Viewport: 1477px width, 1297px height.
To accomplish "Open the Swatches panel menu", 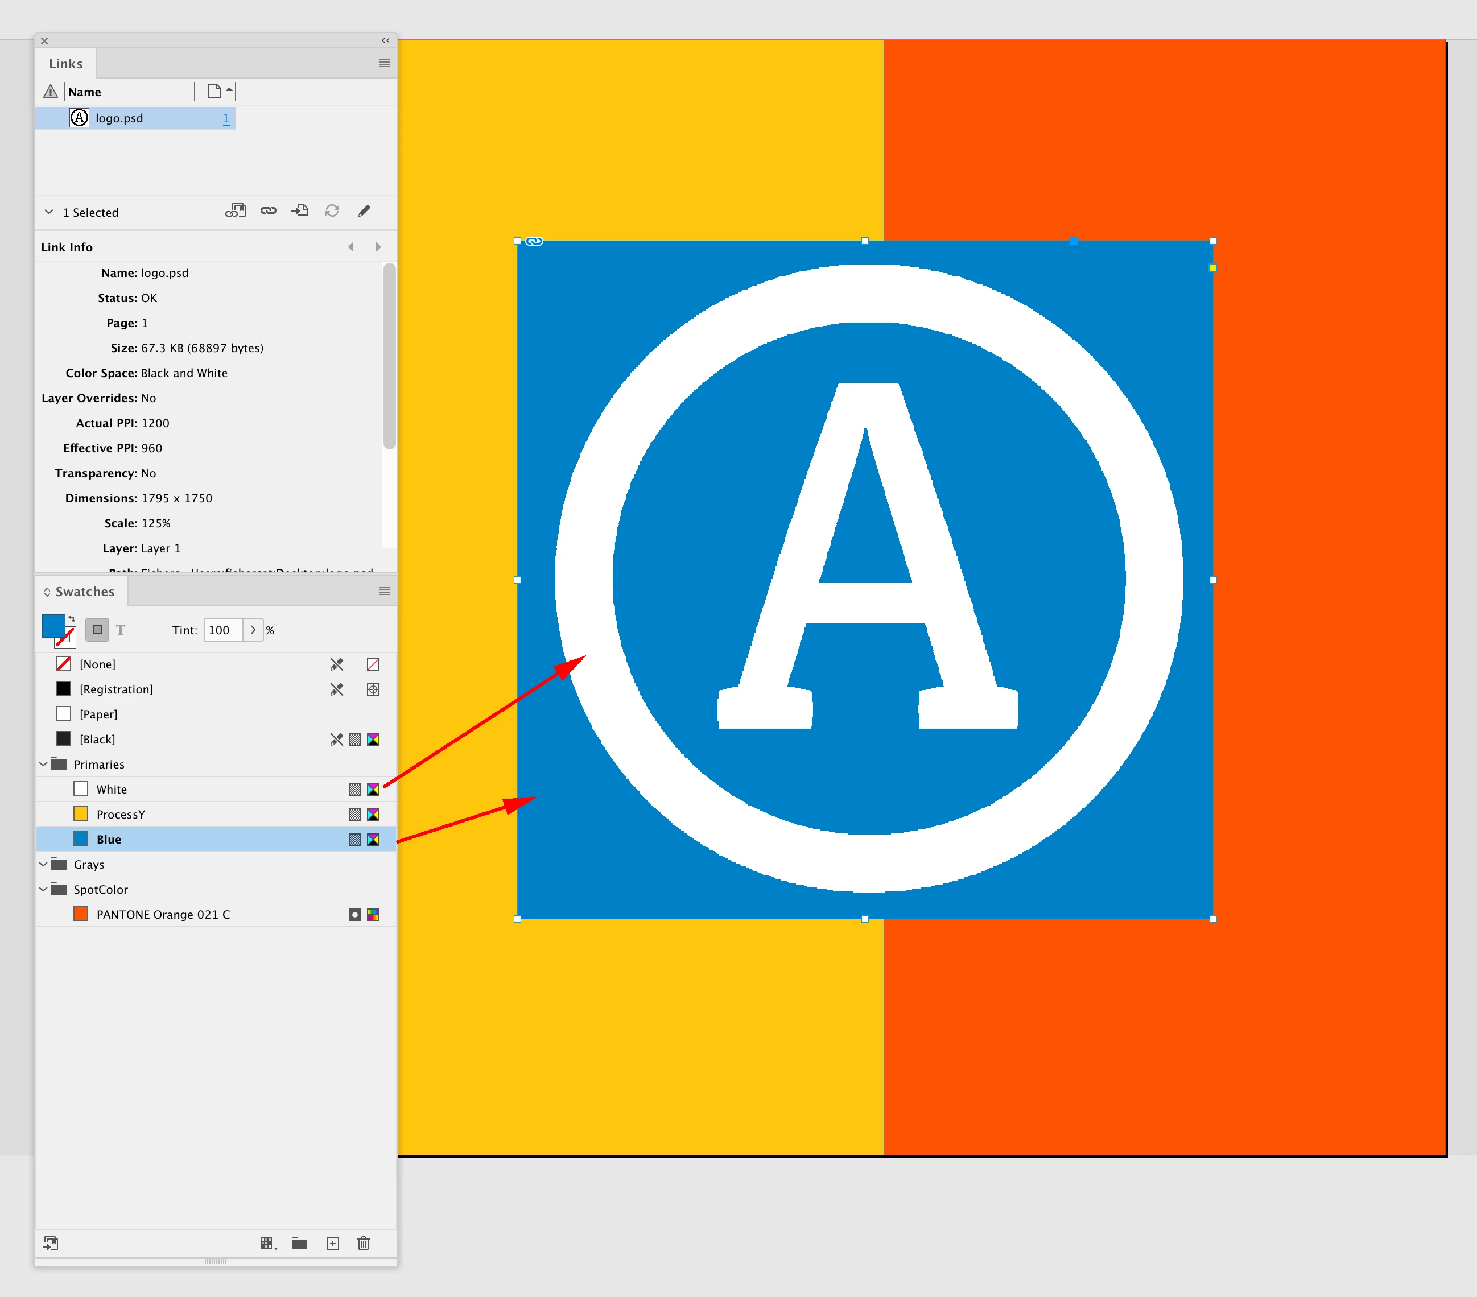I will pyautogui.click(x=385, y=592).
